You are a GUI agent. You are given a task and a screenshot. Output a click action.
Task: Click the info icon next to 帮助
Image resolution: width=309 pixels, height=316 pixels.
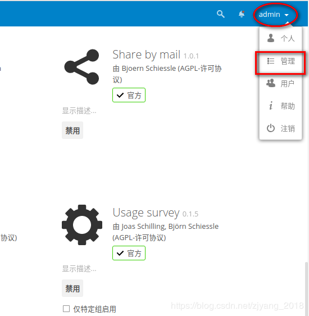[271, 106]
